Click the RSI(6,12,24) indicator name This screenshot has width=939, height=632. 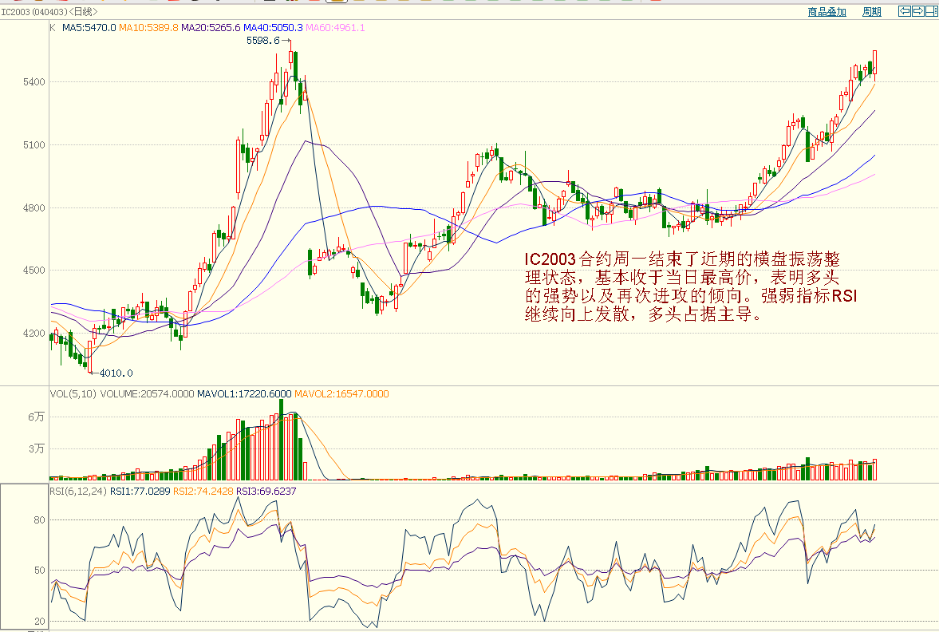click(x=77, y=492)
